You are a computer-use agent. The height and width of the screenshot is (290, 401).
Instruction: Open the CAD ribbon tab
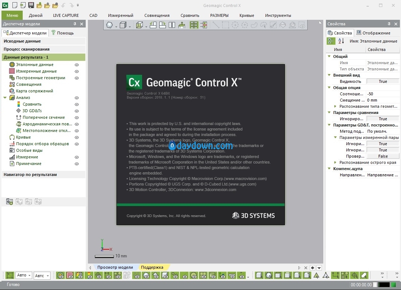[93, 15]
